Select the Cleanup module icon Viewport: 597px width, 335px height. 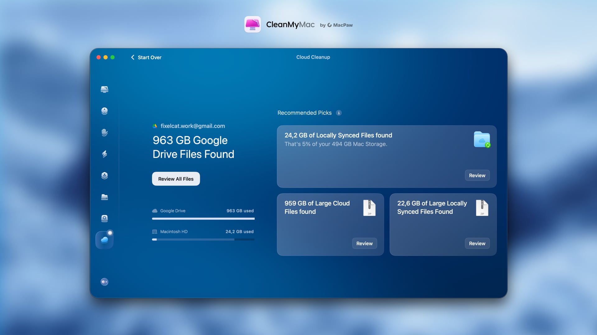104,111
